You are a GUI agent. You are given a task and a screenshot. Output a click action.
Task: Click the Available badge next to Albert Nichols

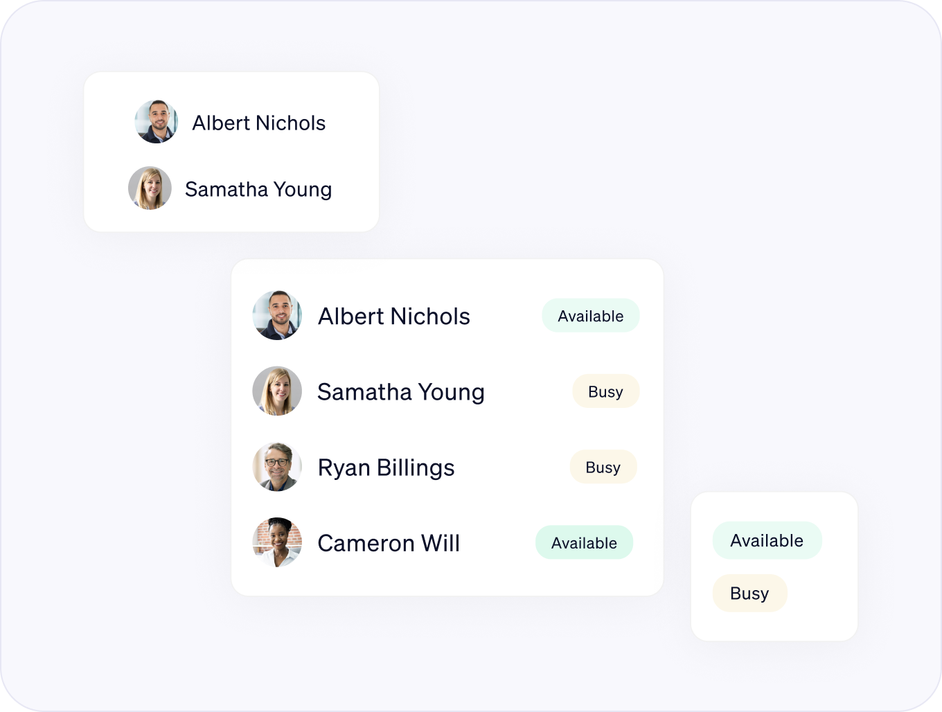point(590,316)
